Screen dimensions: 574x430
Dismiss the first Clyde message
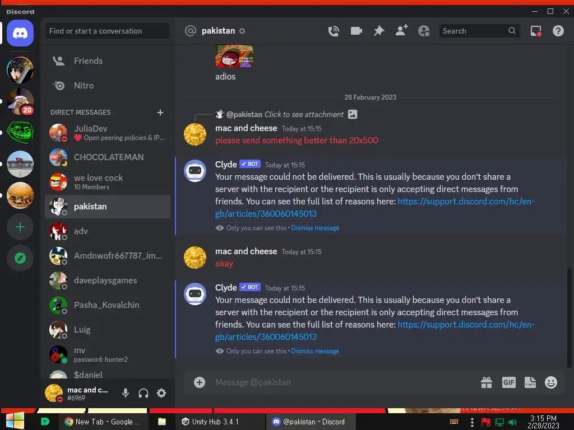tap(315, 228)
